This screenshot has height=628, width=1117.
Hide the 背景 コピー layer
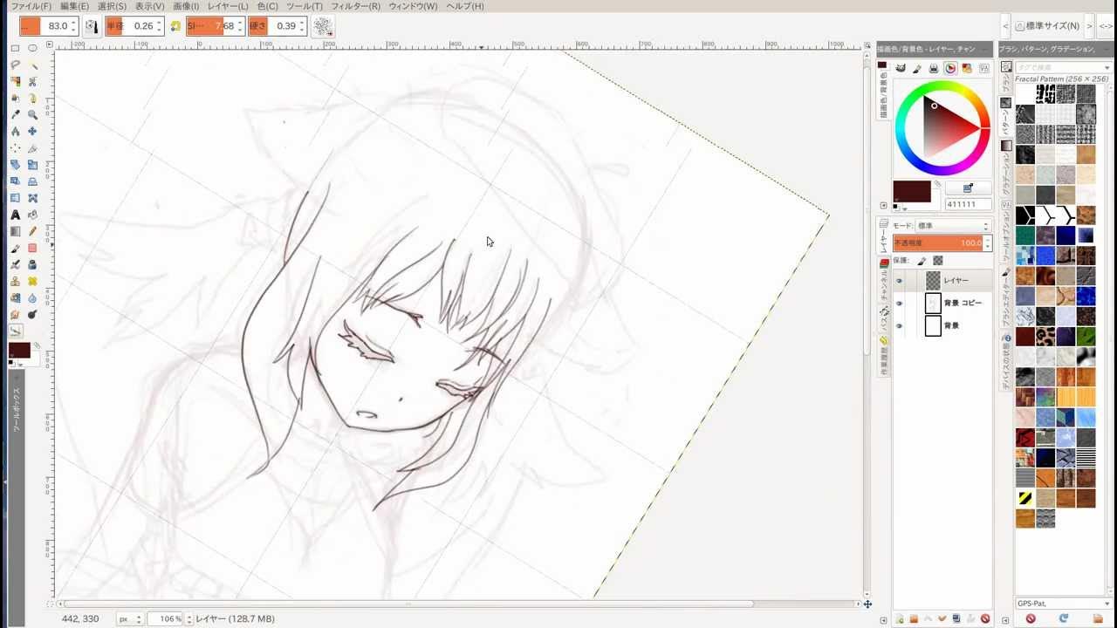900,304
